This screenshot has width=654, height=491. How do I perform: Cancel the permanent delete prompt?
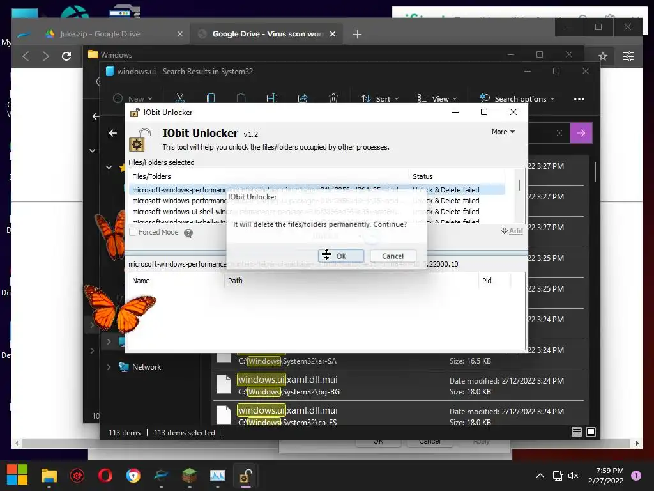393,256
